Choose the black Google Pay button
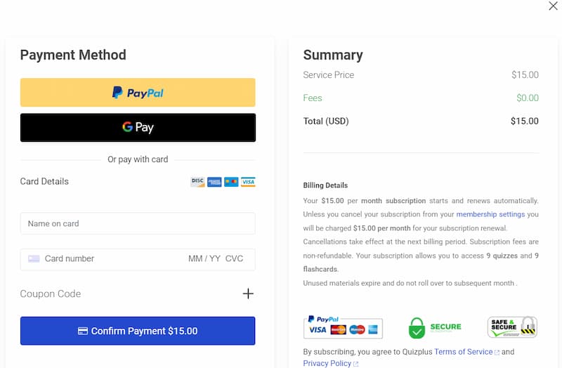Screen dimensions: 562x368 coord(138,128)
